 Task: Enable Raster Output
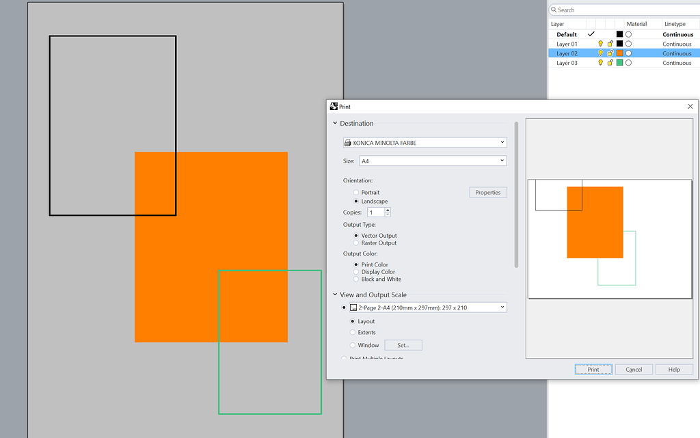pyautogui.click(x=355, y=243)
